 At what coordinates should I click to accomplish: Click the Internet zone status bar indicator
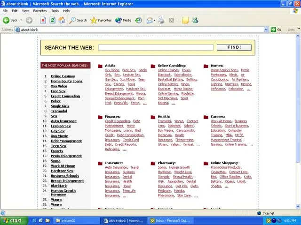click(266, 213)
